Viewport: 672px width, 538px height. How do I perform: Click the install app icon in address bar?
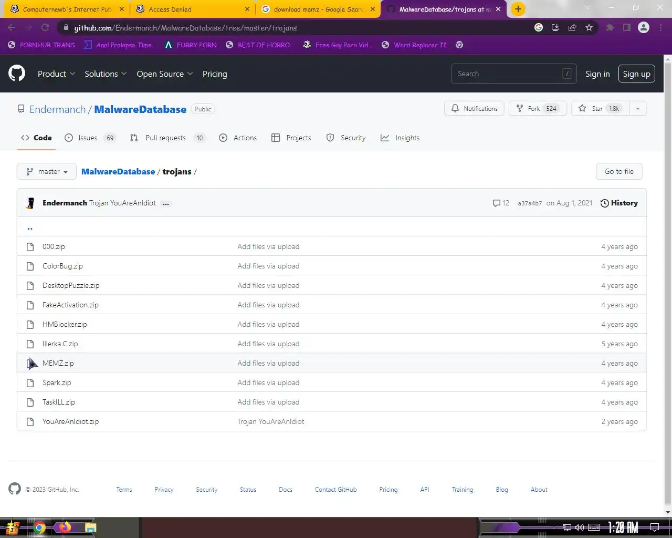tap(555, 27)
